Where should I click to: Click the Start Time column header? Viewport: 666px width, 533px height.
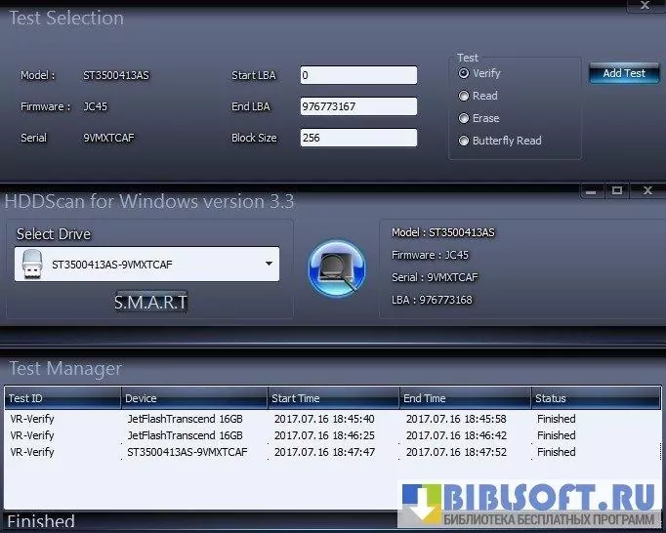pyautogui.click(x=333, y=398)
